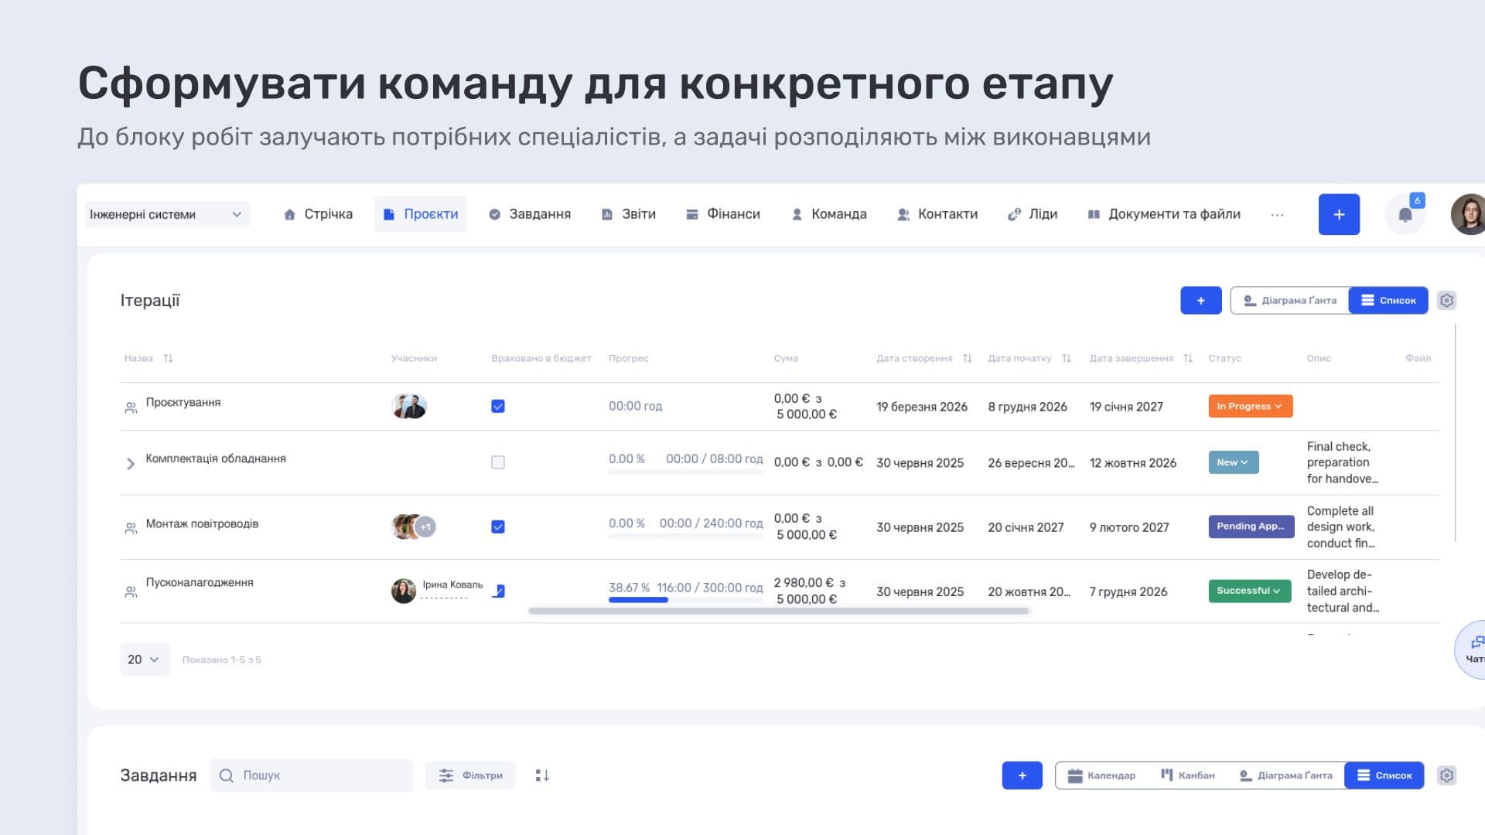Add new task with plus button
This screenshot has height=835, width=1485.
pos(1022,775)
